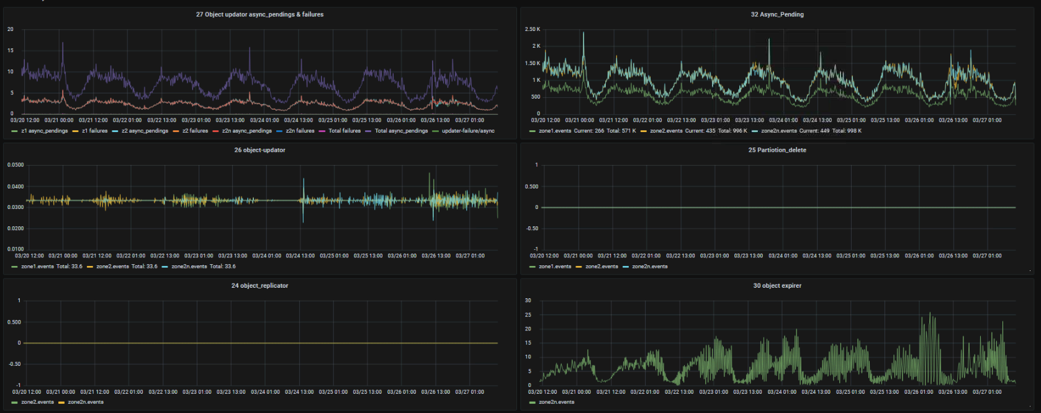The image size is (1041, 413).
Task: Click zone2.events green swatch in object_replicator legend
Action: (x=14, y=402)
